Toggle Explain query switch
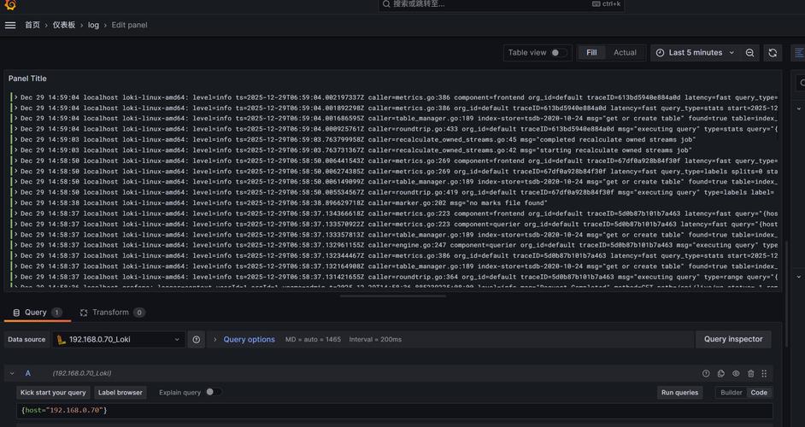The width and height of the screenshot is (805, 427). point(214,392)
